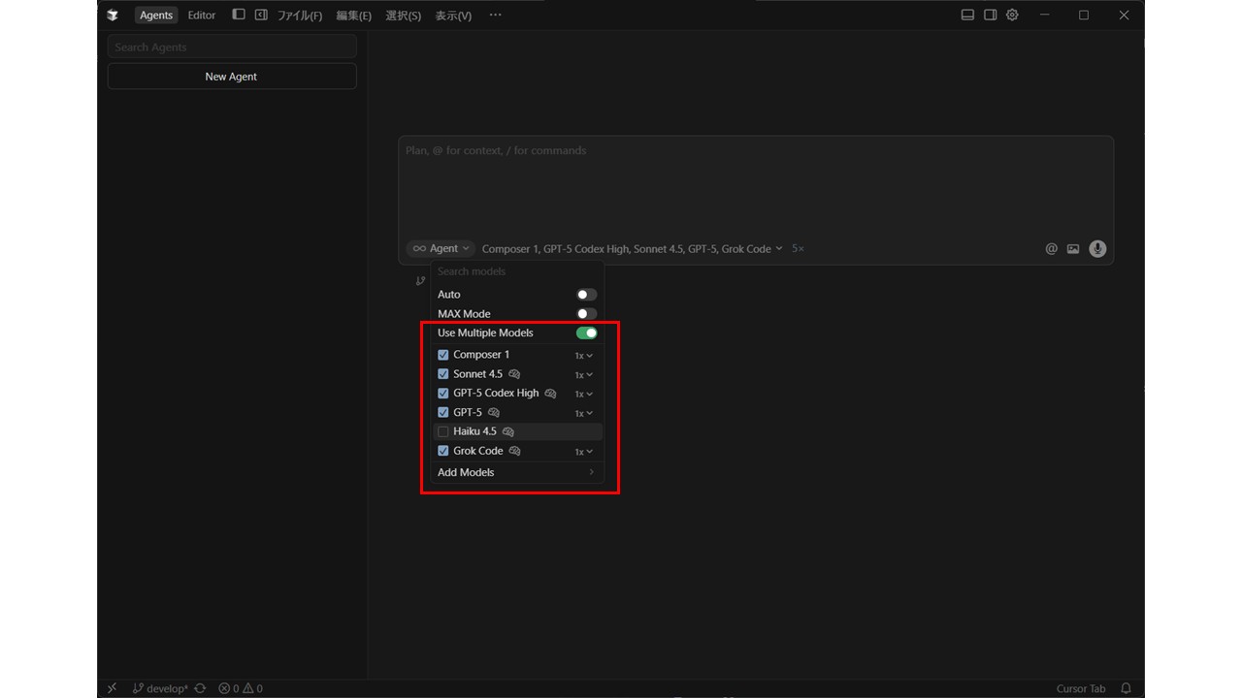This screenshot has height=698, width=1242.
Task: Click the Search Agents input field
Action: pos(231,48)
